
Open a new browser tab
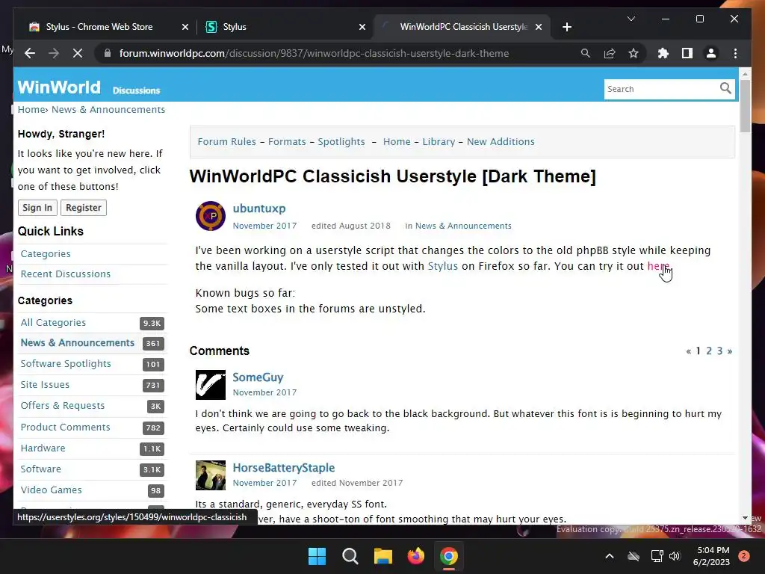click(x=566, y=27)
